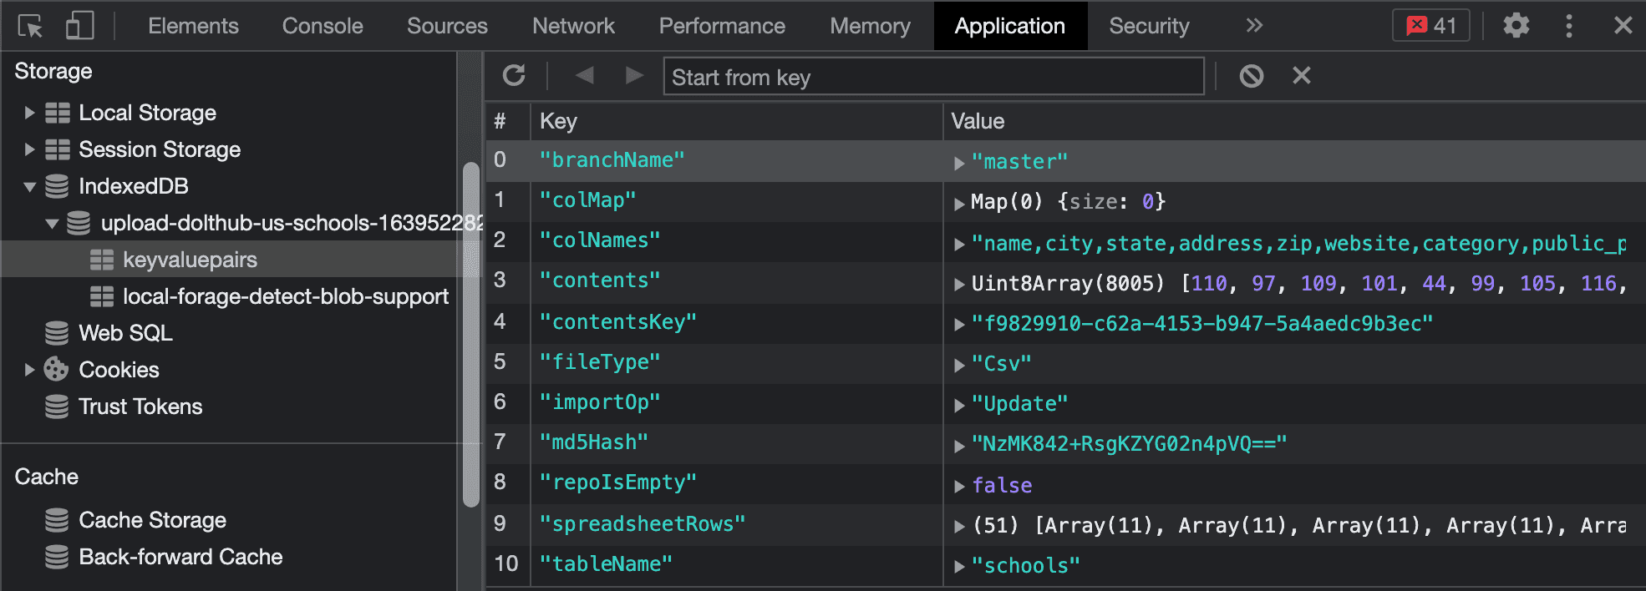Activate the inspect element picker icon
Screen dimensions: 1646x591
31,26
